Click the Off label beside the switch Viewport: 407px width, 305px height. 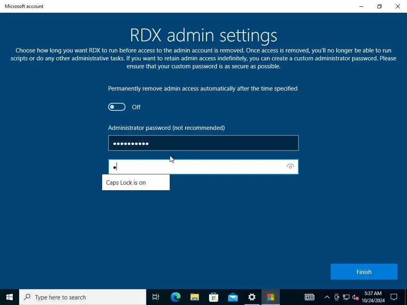(136, 107)
